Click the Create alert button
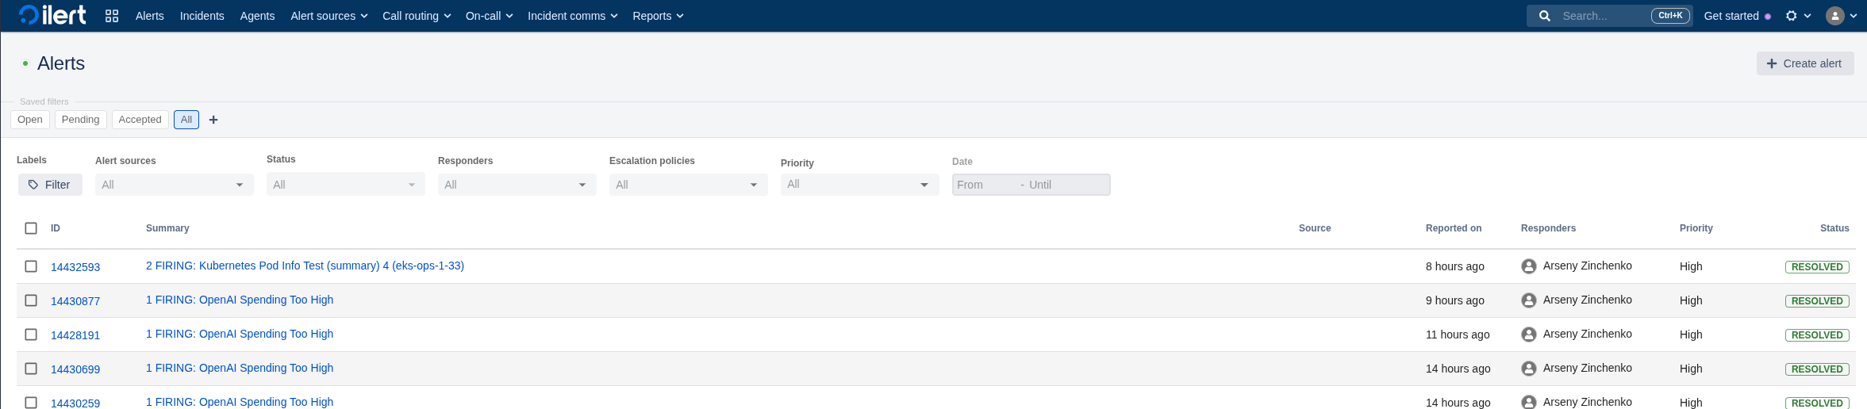Viewport: 1867px width, 409px height. pyautogui.click(x=1804, y=63)
